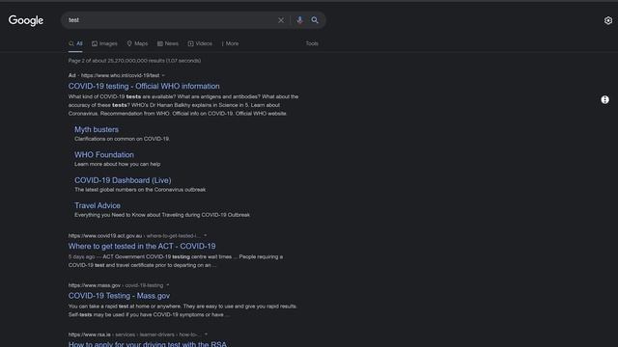Click the https://www.rsa.ie URL text

tap(90, 334)
